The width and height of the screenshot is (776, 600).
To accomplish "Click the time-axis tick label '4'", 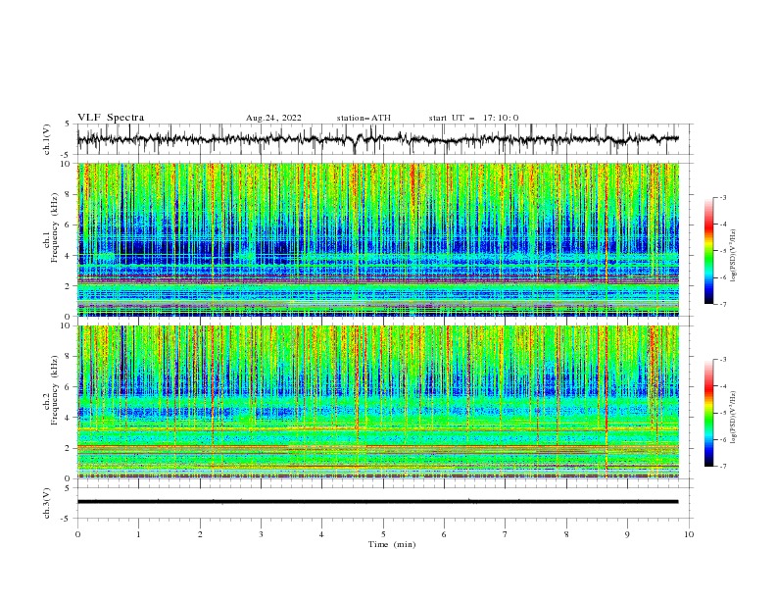I will (x=321, y=534).
